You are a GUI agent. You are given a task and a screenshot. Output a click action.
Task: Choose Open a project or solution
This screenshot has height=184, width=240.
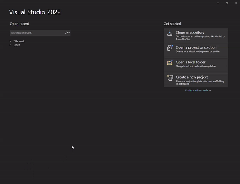[196, 51]
